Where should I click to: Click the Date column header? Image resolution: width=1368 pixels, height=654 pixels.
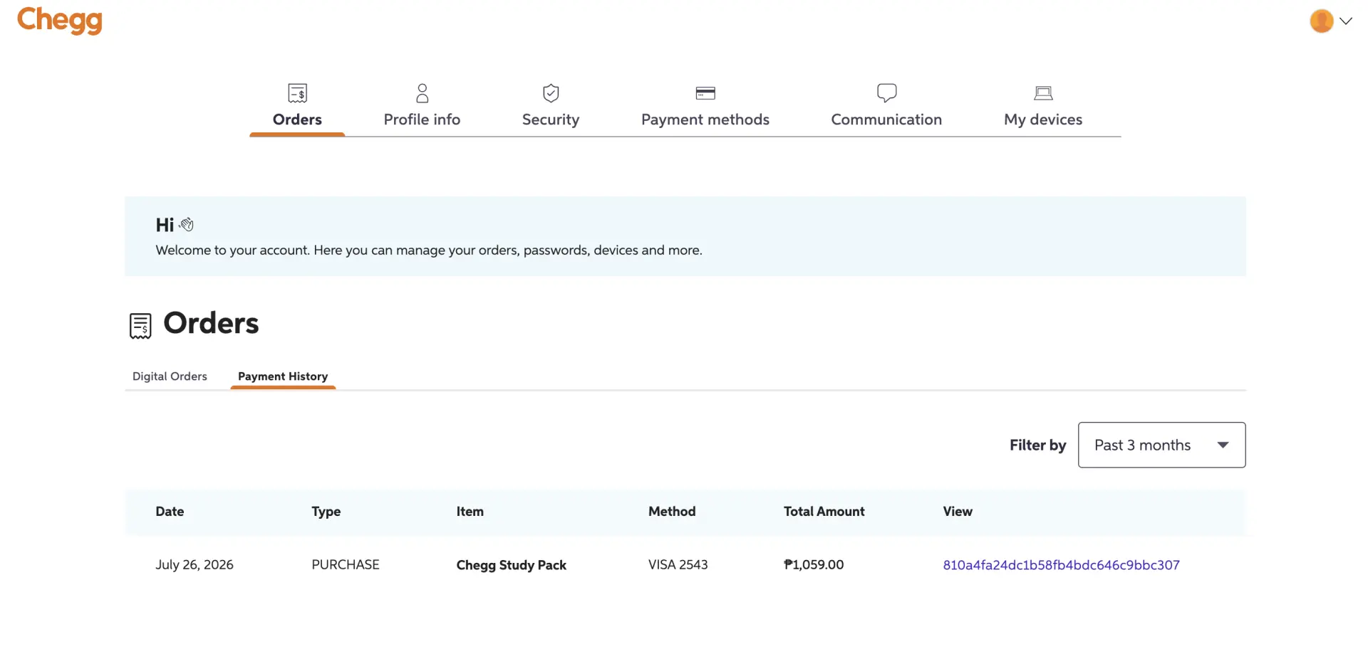tap(170, 512)
